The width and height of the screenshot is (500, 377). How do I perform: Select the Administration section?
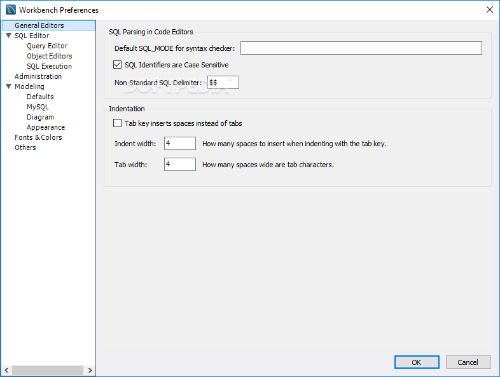tap(38, 76)
